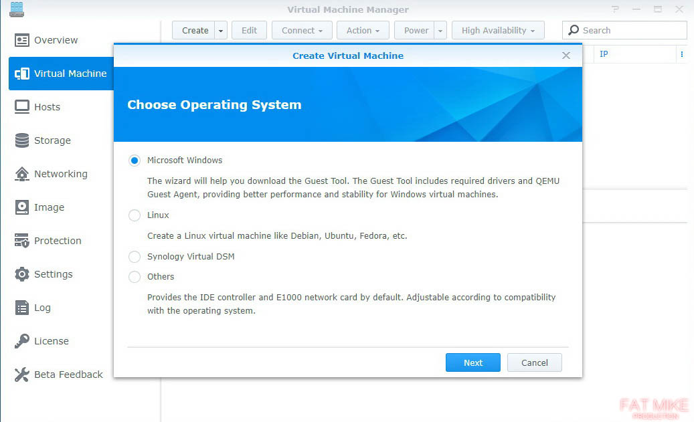The image size is (694, 422).
Task: Switch to the Networking section
Action: coord(61,174)
